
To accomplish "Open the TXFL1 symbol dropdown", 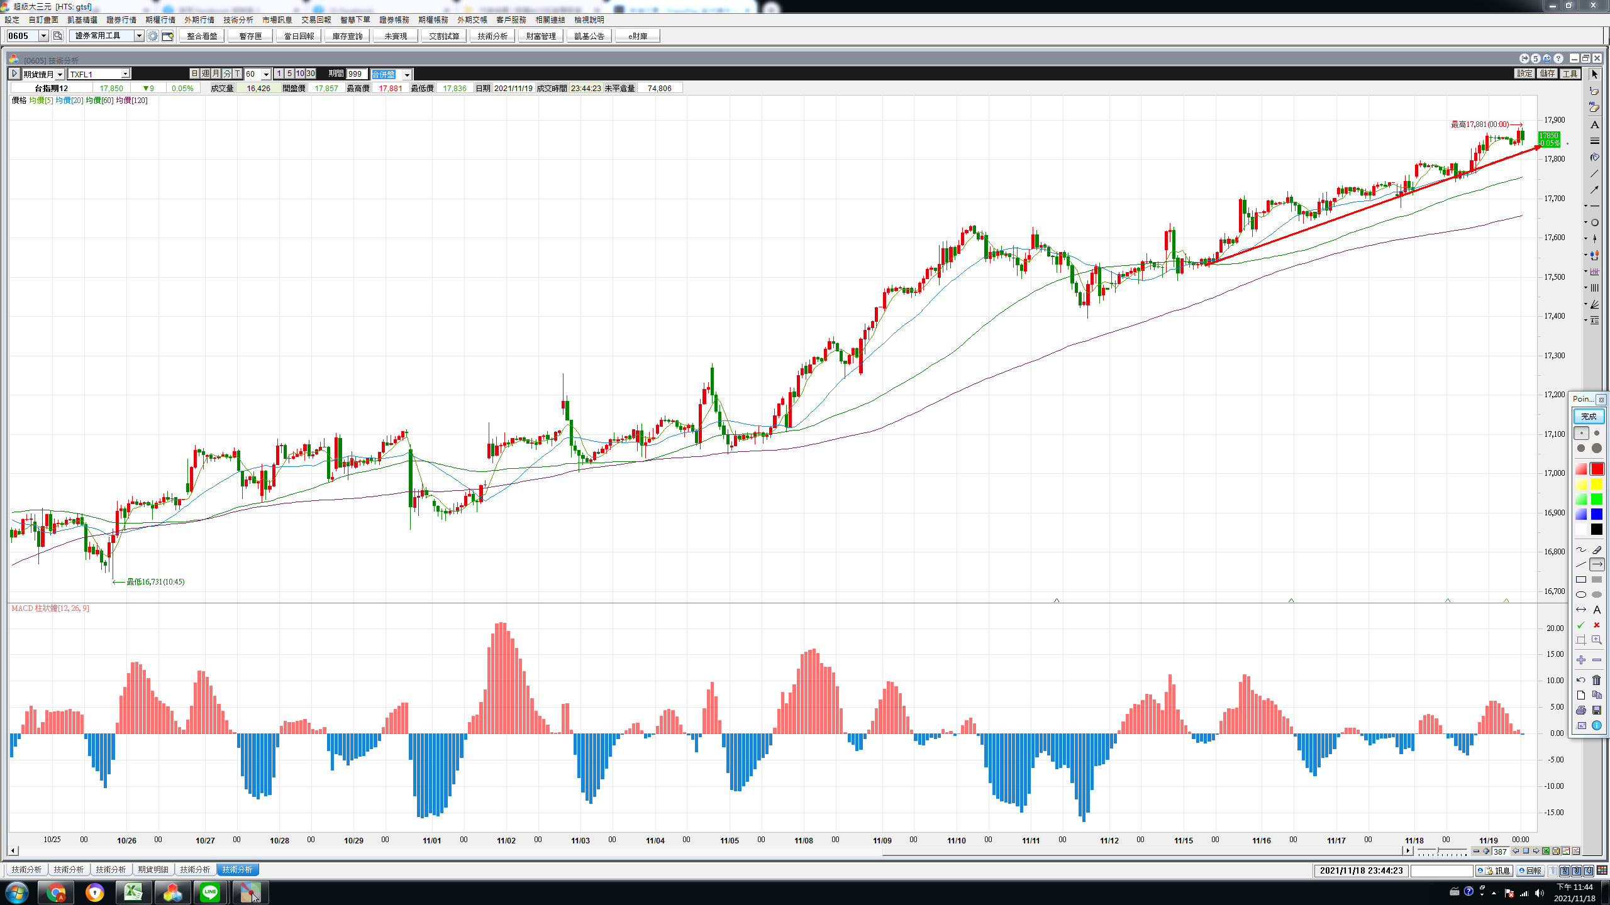I will [125, 74].
